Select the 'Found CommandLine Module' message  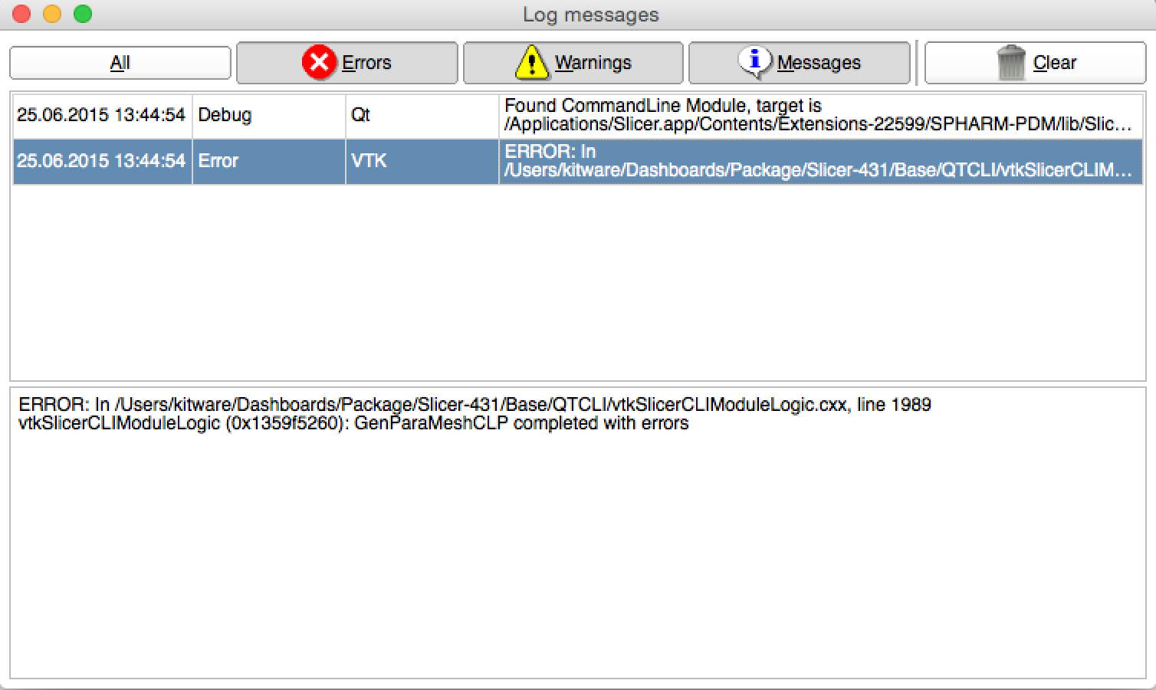click(x=819, y=115)
